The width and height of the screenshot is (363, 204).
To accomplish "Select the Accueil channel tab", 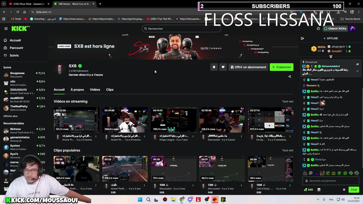I will 59,90.
